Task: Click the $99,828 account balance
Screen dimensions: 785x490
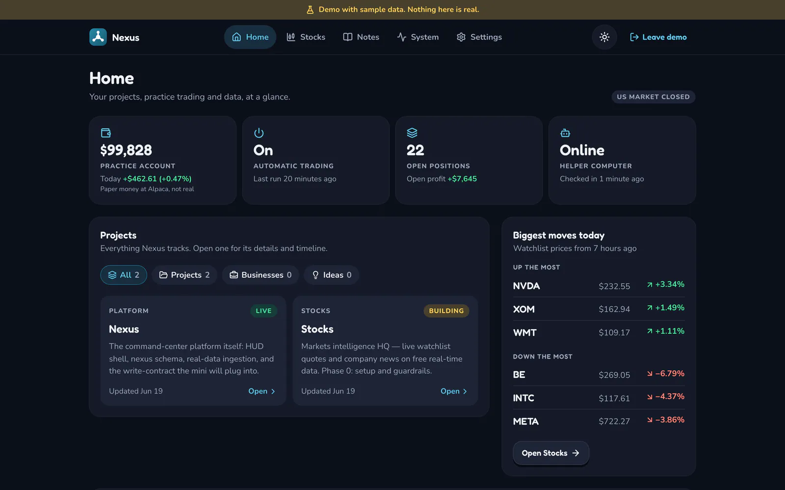Action: click(126, 150)
